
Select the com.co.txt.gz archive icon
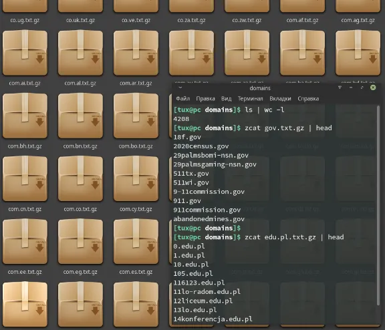pyautogui.click(x=80, y=178)
